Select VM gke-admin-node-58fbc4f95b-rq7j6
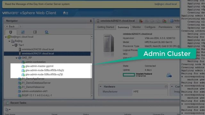Screen dimensions: 205x115 pos(44,74)
